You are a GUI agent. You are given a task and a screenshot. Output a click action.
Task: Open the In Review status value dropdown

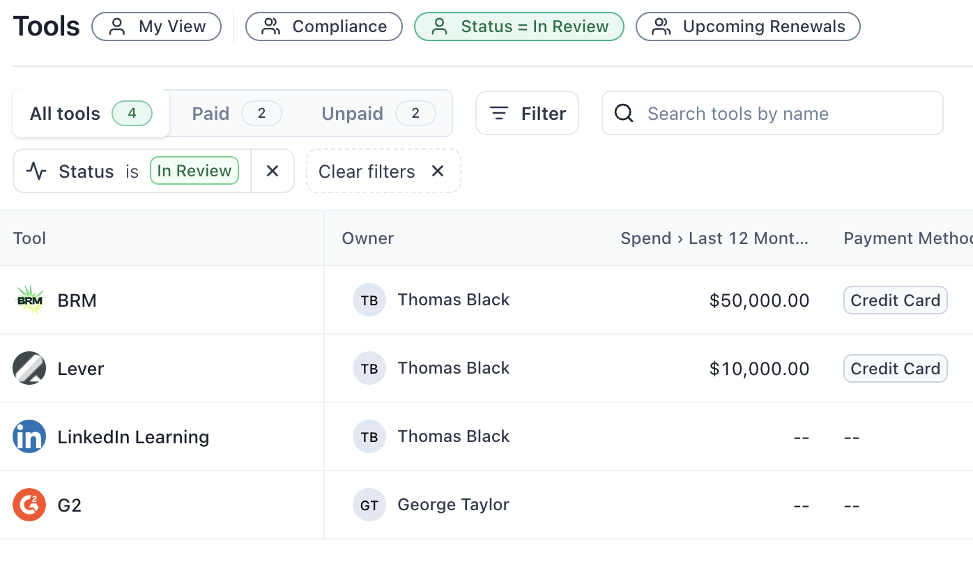(x=194, y=171)
